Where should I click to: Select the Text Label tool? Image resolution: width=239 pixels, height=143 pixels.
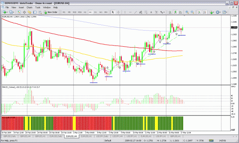[x=156, y=12]
